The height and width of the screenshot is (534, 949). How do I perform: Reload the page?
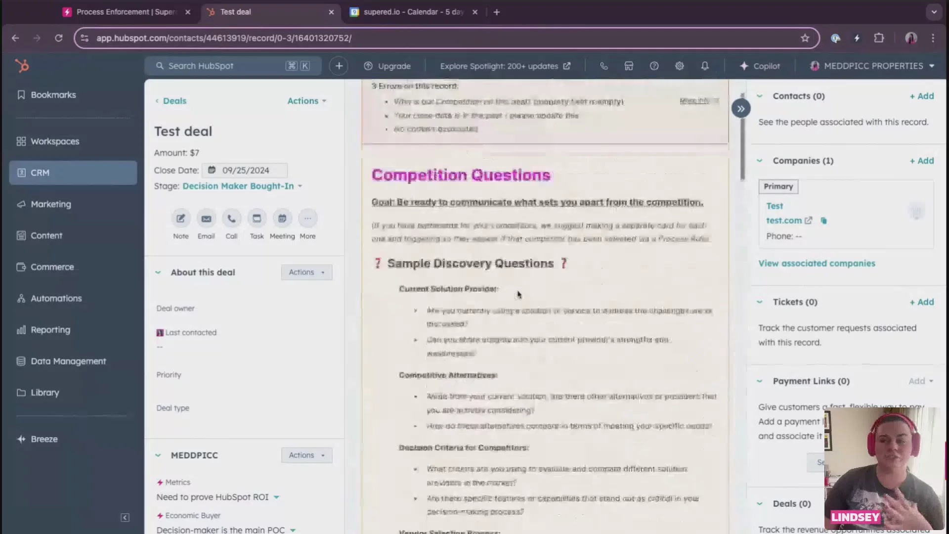59,38
